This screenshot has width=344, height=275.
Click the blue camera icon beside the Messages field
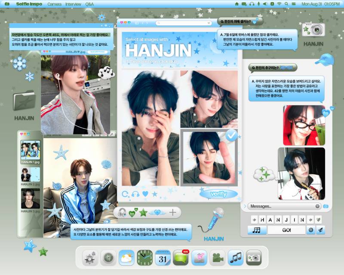(326, 206)
